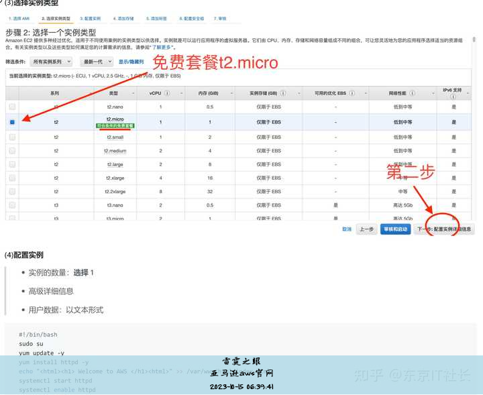483x395 pixels.
Task: Click the (4)配置实例 heading
Action: [x=23, y=255]
